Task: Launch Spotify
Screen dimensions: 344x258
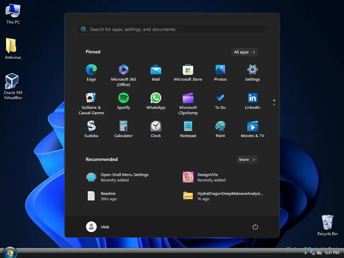Action: [124, 101]
